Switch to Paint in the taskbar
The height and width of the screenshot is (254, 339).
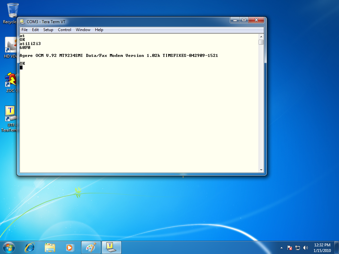click(x=91, y=247)
